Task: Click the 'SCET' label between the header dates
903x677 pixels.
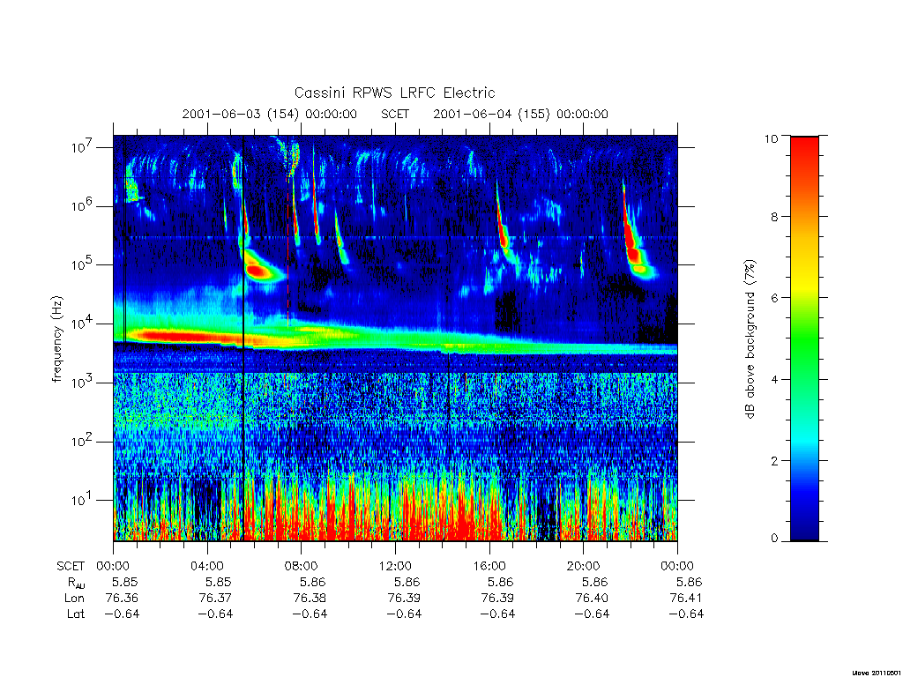Action: pyautogui.click(x=395, y=114)
